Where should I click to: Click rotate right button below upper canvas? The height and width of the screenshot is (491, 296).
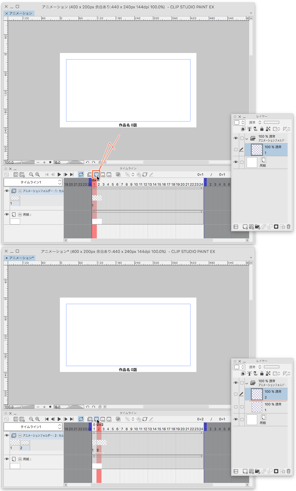pos(93,162)
